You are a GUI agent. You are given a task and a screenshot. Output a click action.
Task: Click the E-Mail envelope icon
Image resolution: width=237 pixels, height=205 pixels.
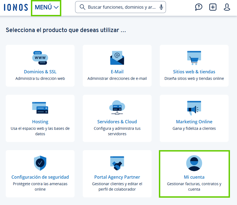point(117,58)
